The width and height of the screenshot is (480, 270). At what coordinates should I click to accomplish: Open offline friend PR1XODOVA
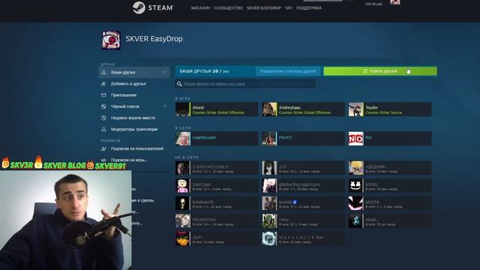[217, 221]
